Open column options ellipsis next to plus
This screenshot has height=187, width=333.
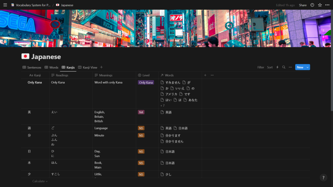coord(212,75)
